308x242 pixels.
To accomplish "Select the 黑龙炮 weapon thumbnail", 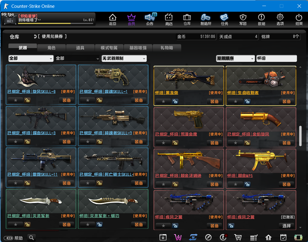I will (189, 78).
